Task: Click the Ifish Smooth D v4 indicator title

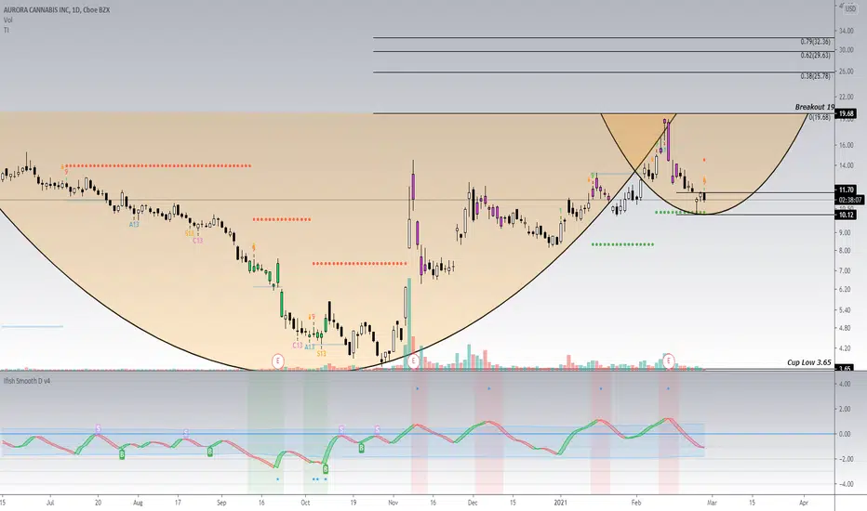Action: point(27,381)
